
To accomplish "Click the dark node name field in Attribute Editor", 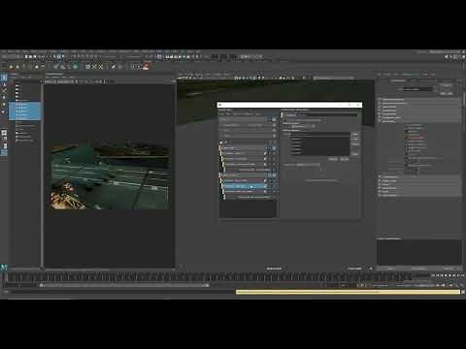I will pyautogui.click(x=417, y=89).
